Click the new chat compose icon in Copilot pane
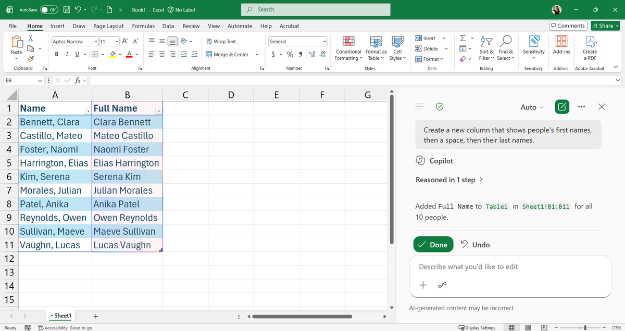The image size is (625, 331). (x=561, y=107)
